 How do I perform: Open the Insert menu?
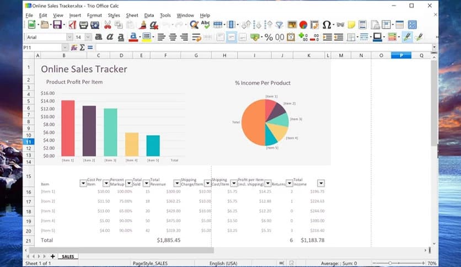[75, 15]
